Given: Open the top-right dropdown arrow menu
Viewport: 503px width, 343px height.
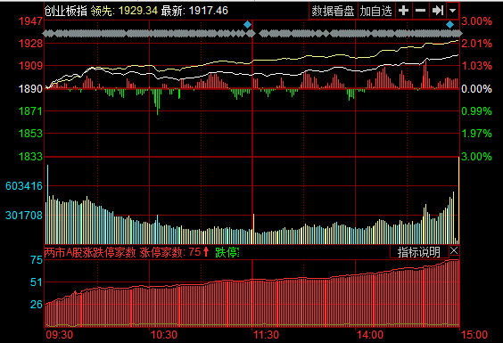Looking at the screenshot, I should (453, 11).
